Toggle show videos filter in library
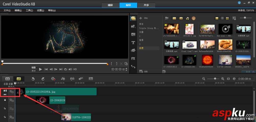 pyautogui.click(x=174, y=18)
